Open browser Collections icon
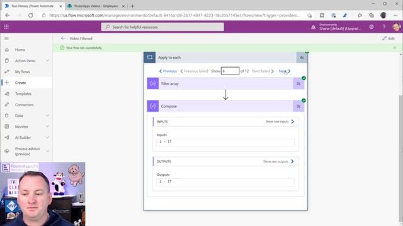Image resolution: width=403 pixels, height=226 pixels. 372,15
